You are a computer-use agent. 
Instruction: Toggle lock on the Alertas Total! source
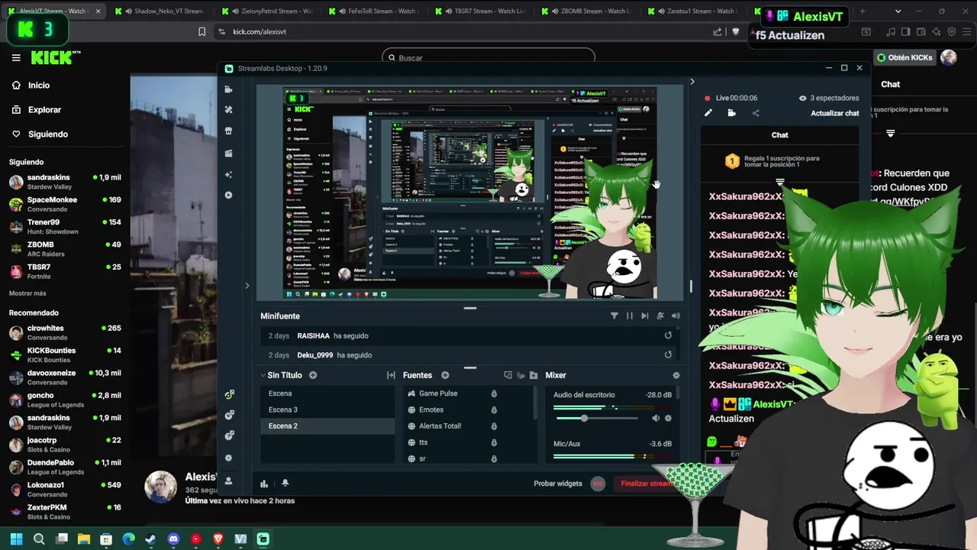pyautogui.click(x=494, y=426)
